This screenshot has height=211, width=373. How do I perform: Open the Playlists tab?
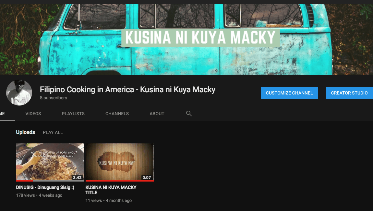[x=73, y=114]
